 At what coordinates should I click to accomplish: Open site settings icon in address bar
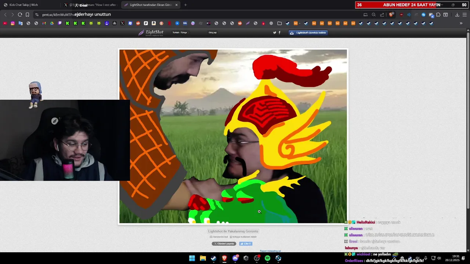tap(37, 15)
